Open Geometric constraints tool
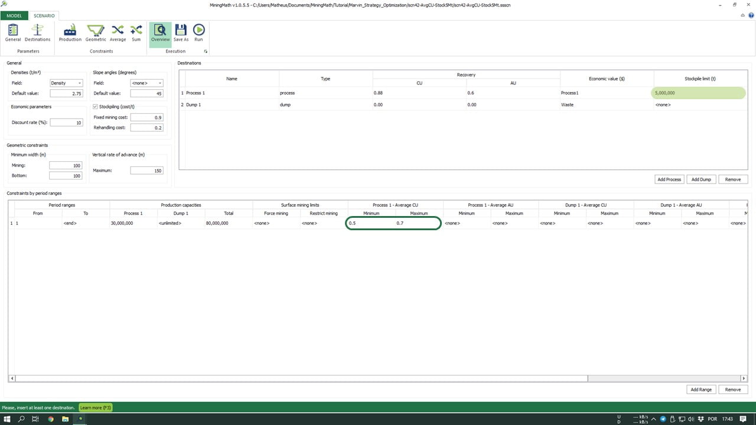756x425 pixels. point(96,33)
